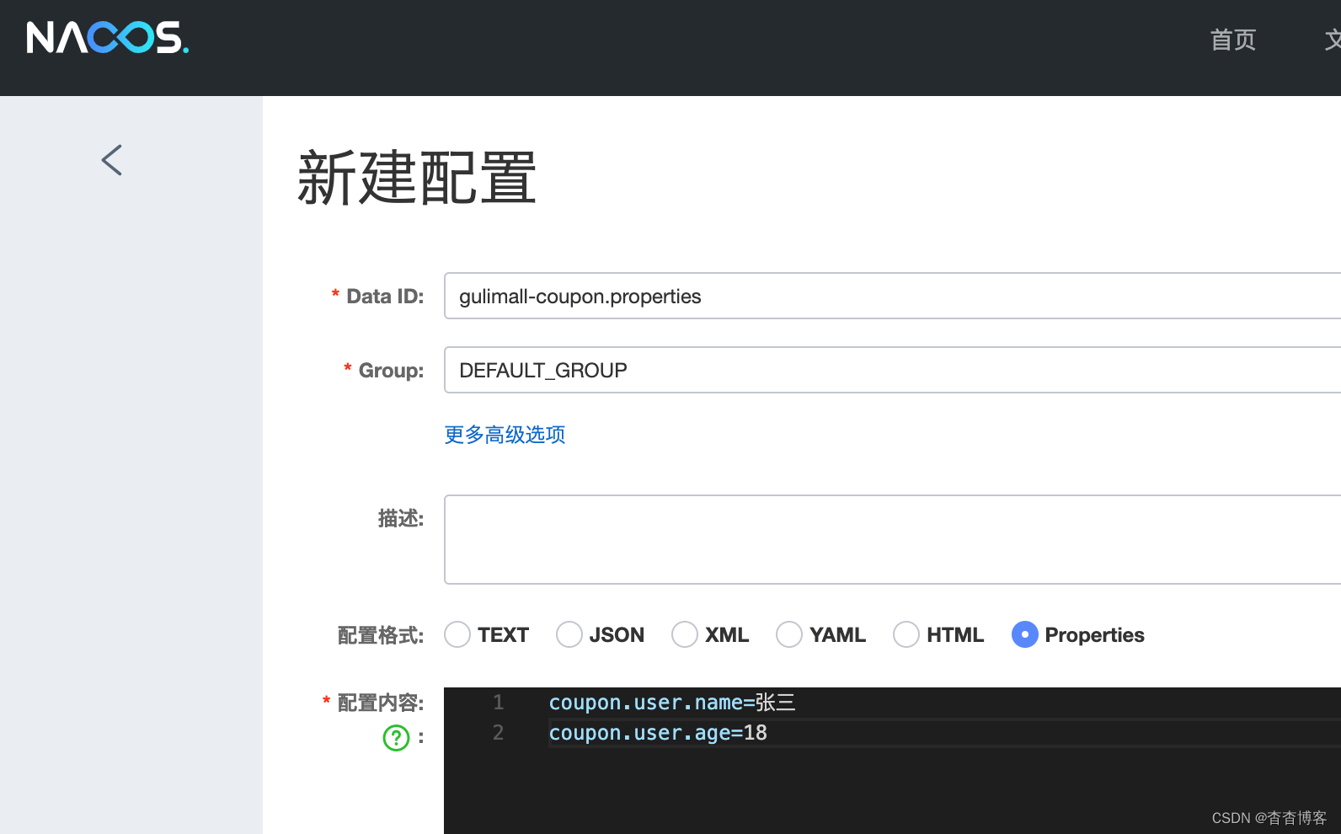Select the Properties format radio button

[x=1025, y=634]
